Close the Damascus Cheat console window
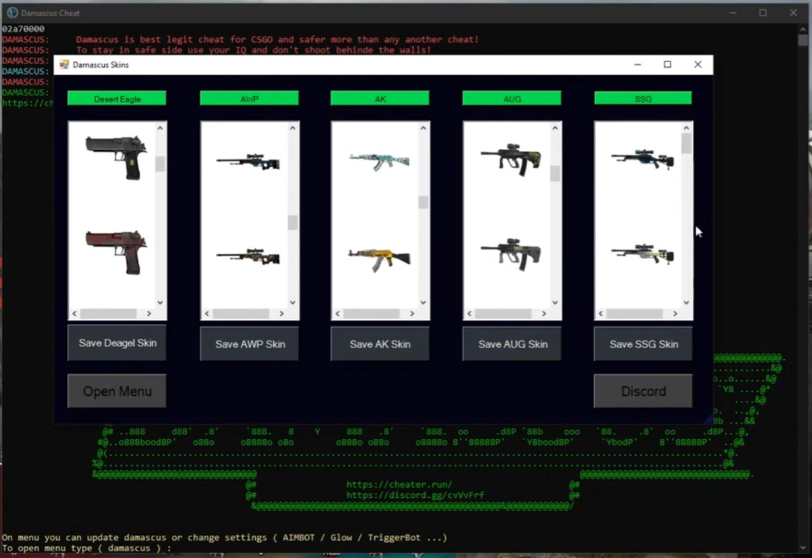Image resolution: width=812 pixels, height=558 pixels. (793, 12)
